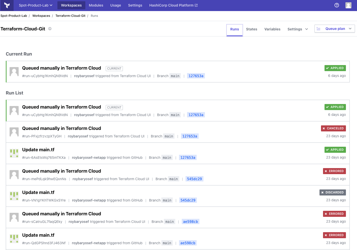Open the discarded 'Update main.tf' run
357x250 pixels.
point(38,192)
